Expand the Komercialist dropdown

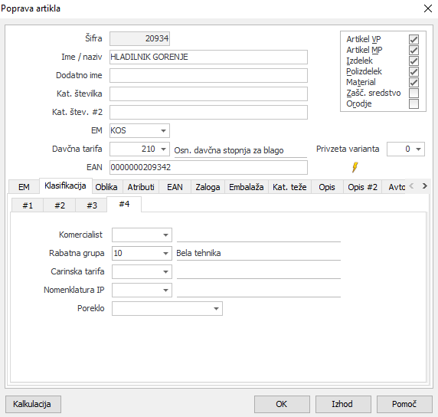(165, 235)
